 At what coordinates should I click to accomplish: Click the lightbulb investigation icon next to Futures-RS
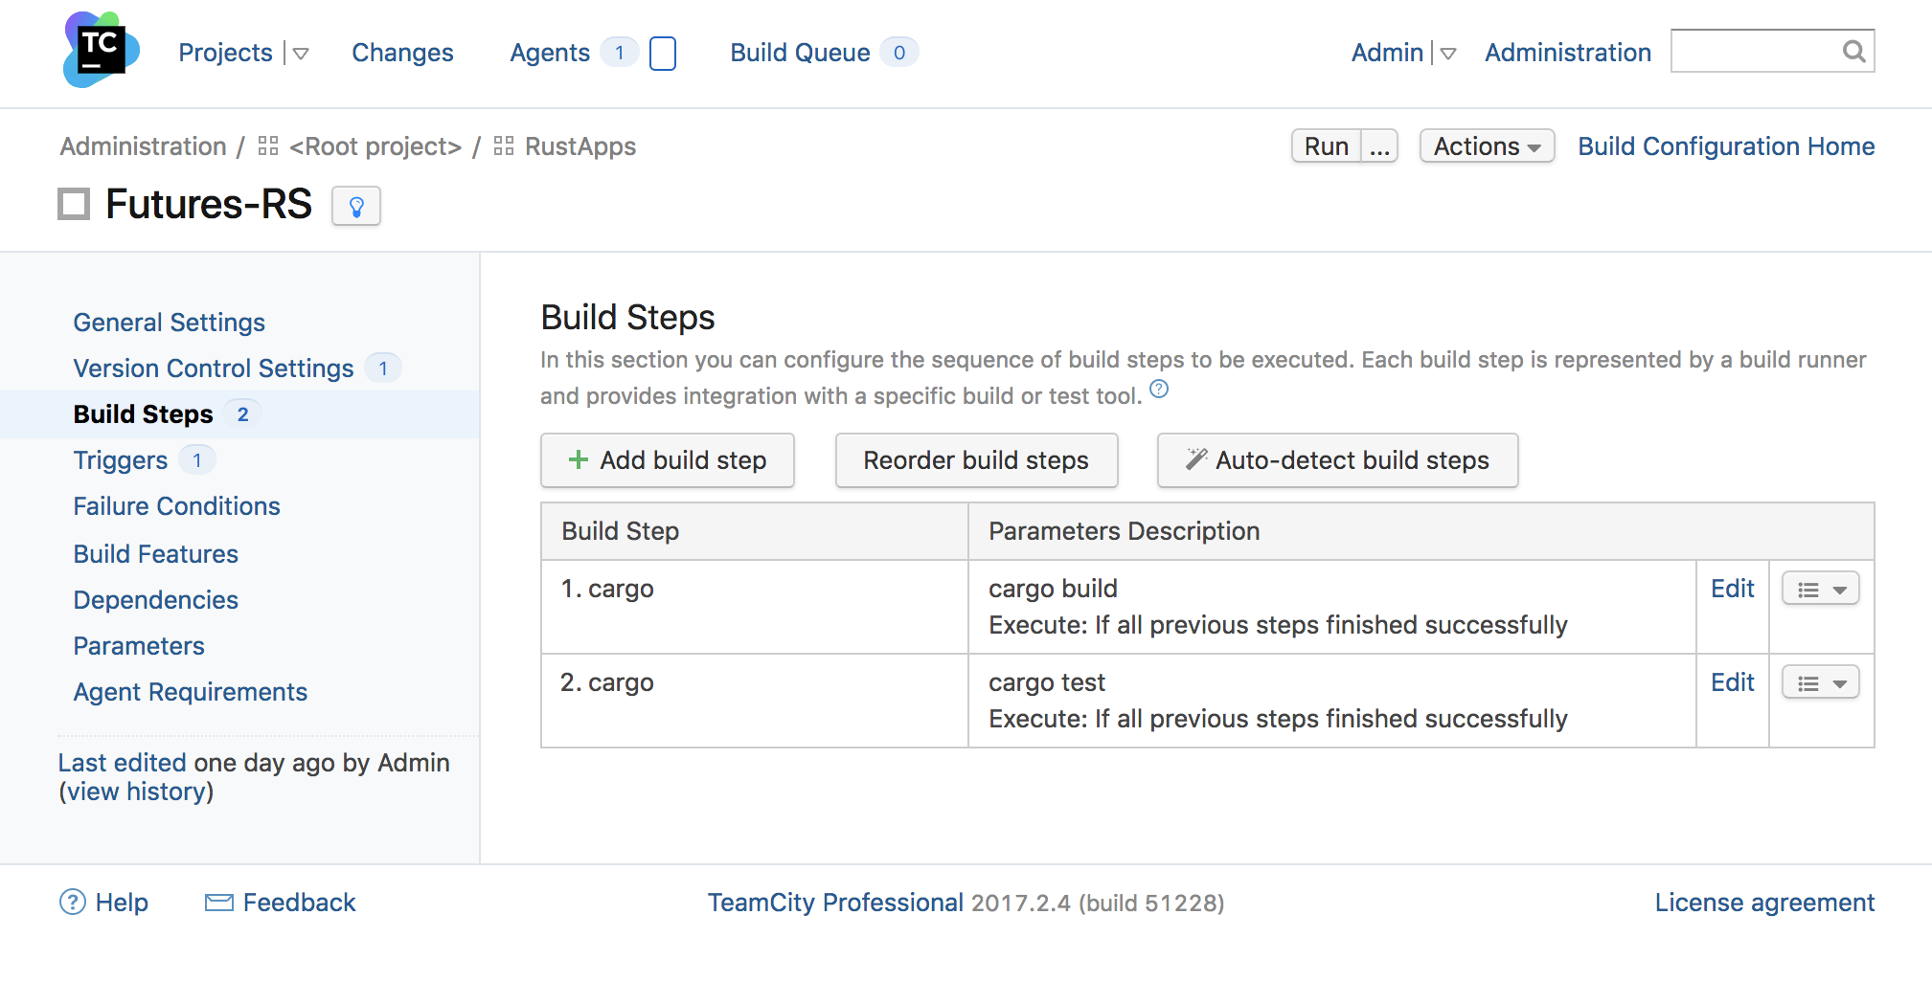coord(356,206)
